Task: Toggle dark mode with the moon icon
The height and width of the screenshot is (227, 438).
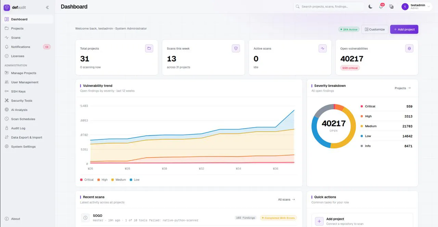Action: [370, 6]
